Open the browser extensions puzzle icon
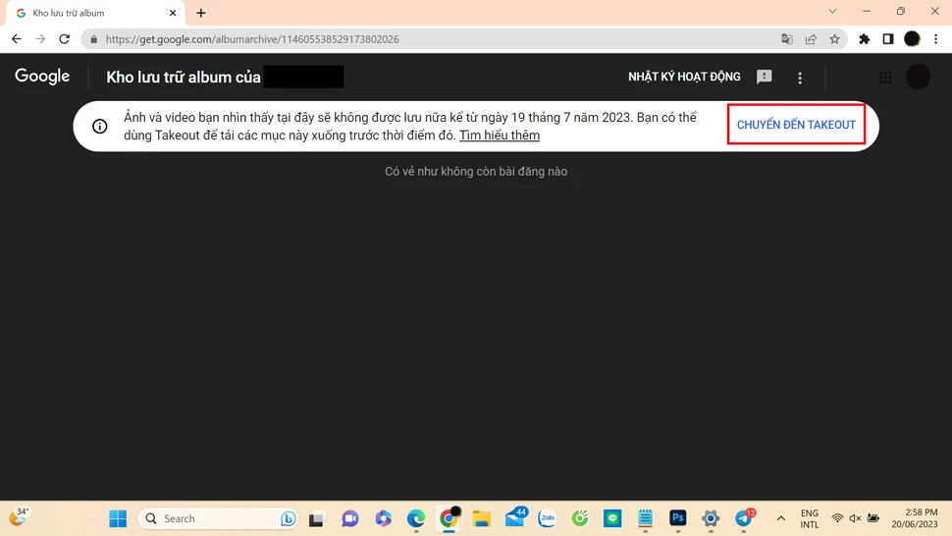 pos(864,39)
